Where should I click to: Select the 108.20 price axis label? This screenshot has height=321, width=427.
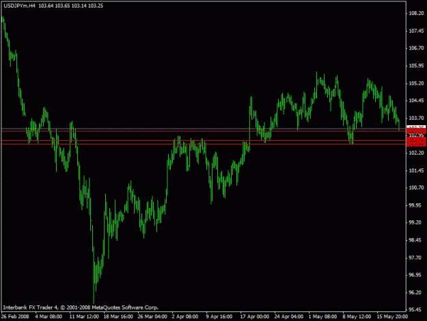(x=416, y=14)
